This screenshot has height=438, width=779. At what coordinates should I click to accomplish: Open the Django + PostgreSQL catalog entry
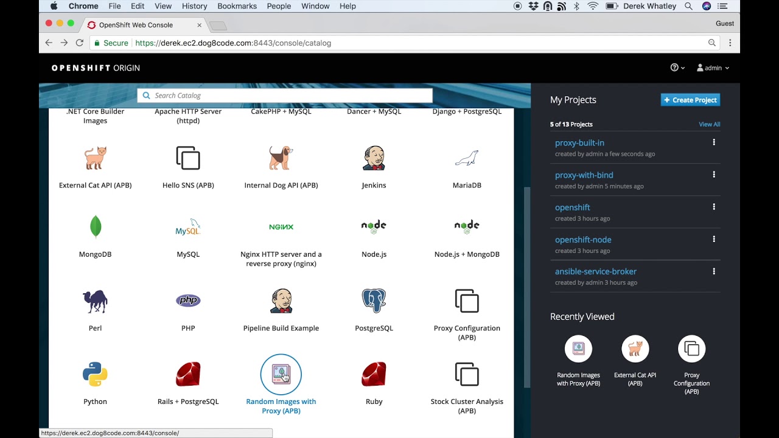click(467, 112)
